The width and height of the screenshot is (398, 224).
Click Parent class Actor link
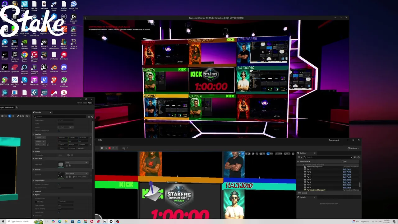tap(90, 103)
